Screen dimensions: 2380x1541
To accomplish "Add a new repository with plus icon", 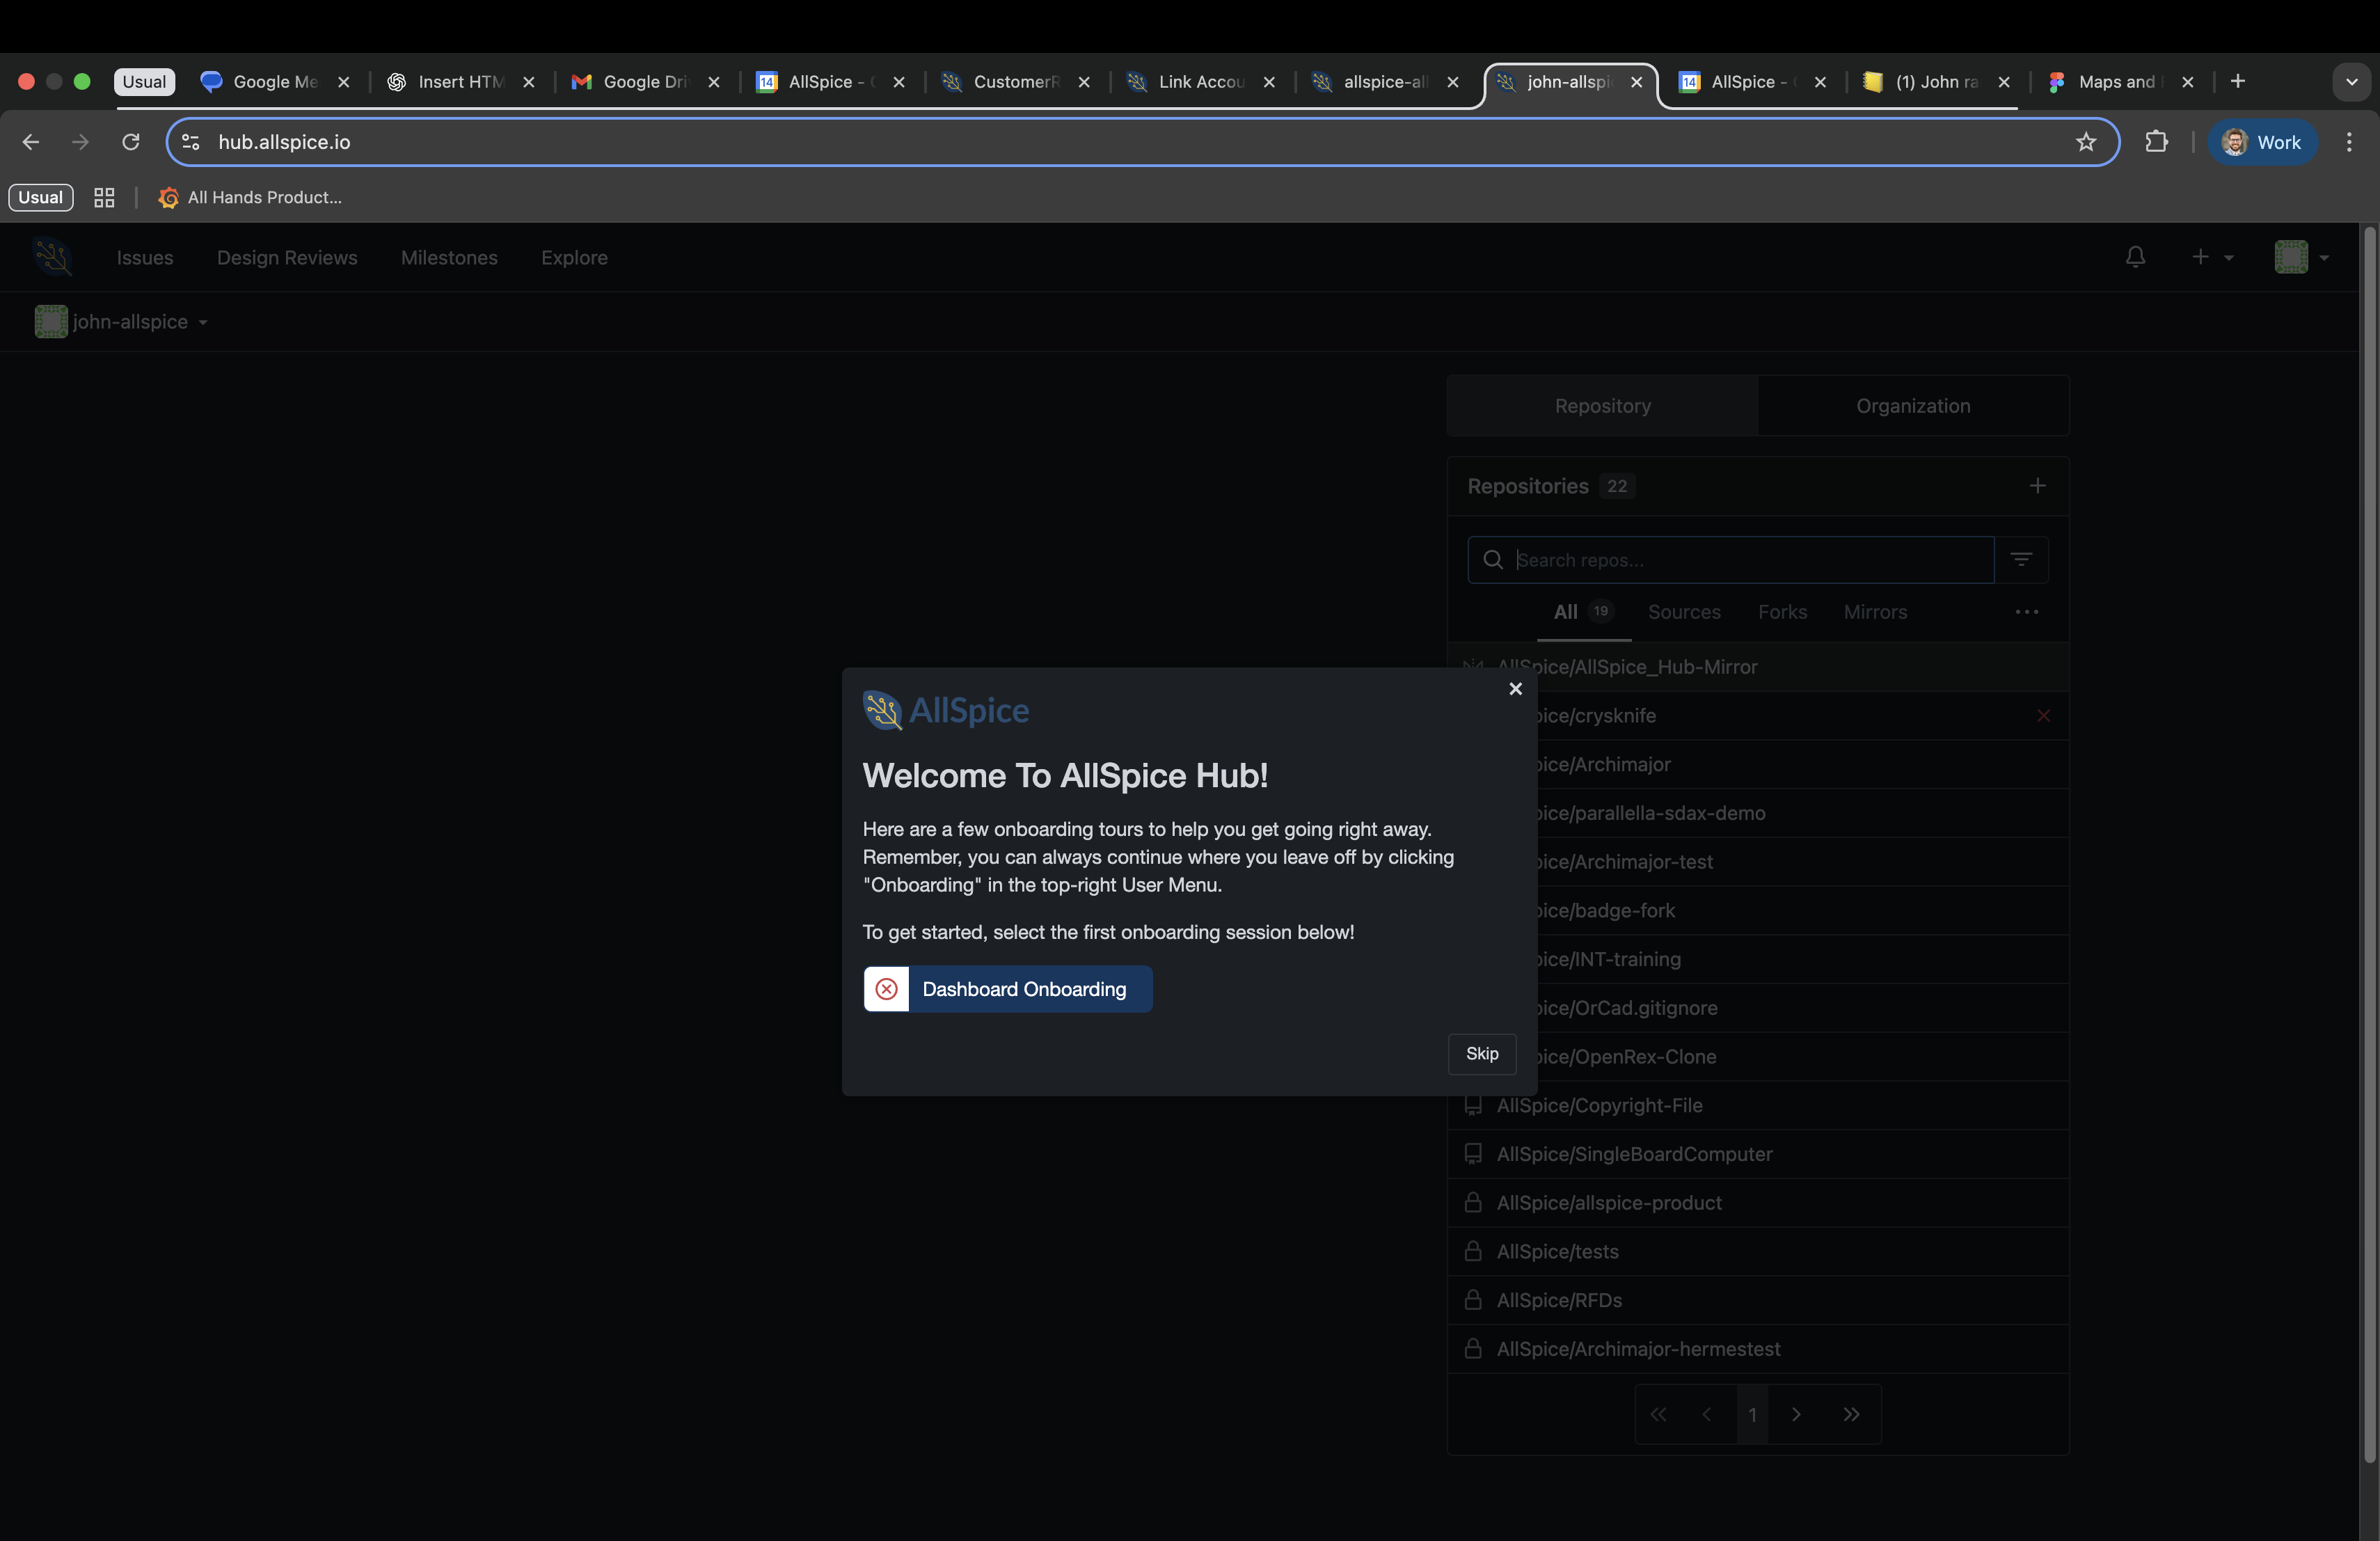I will (x=2037, y=486).
